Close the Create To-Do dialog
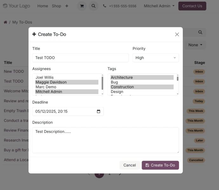The width and height of the screenshot is (219, 190). (177, 34)
